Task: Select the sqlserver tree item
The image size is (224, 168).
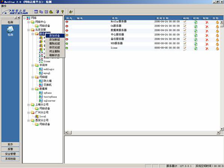Action: coord(49,101)
